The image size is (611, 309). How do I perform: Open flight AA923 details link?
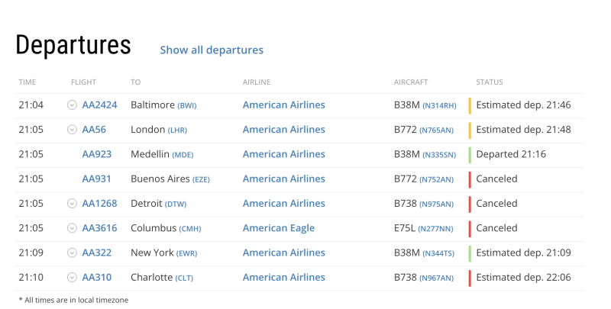pos(96,154)
